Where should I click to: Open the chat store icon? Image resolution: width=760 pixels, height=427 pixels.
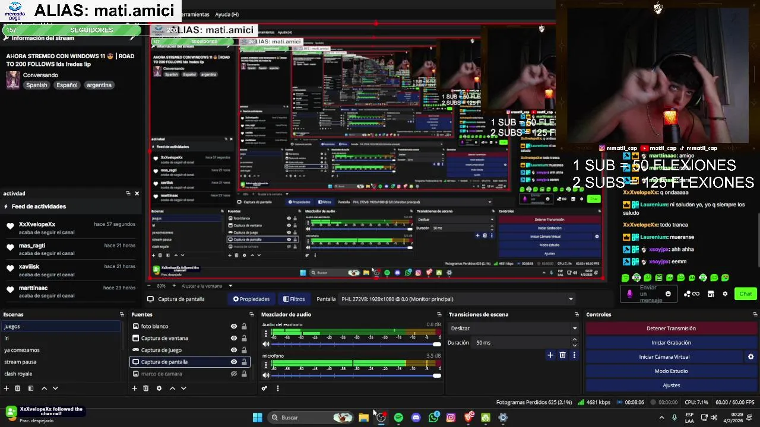click(x=711, y=294)
